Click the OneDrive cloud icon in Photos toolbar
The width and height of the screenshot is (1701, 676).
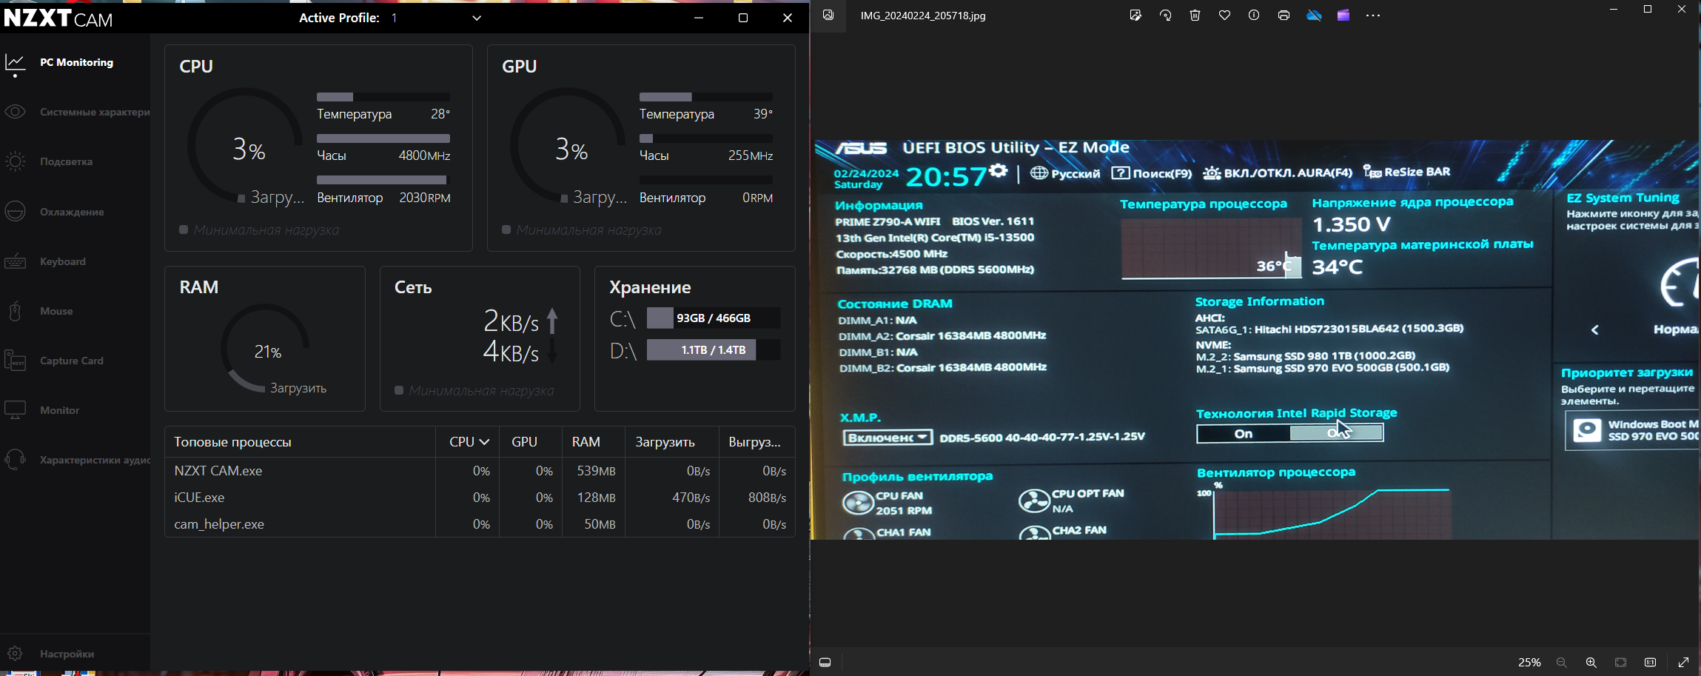click(x=1314, y=16)
